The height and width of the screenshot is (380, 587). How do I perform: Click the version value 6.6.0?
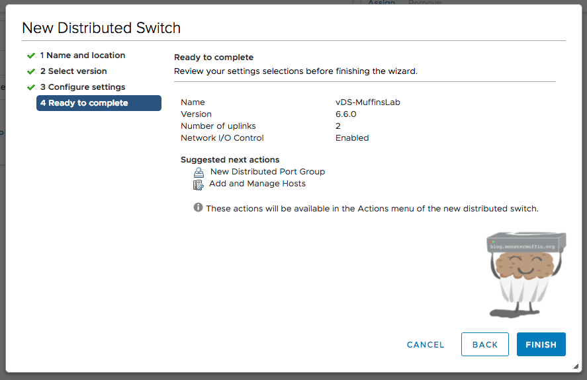(345, 114)
